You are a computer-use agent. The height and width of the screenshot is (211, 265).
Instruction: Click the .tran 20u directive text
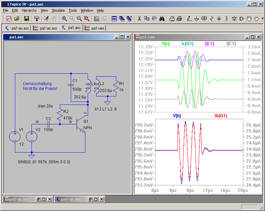click(x=45, y=106)
